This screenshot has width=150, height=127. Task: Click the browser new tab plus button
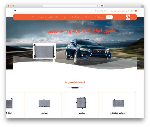(x=142, y=7)
